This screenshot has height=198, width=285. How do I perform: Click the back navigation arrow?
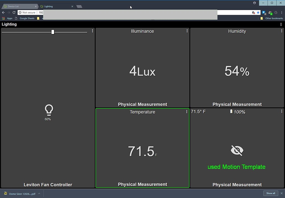pos(3,12)
